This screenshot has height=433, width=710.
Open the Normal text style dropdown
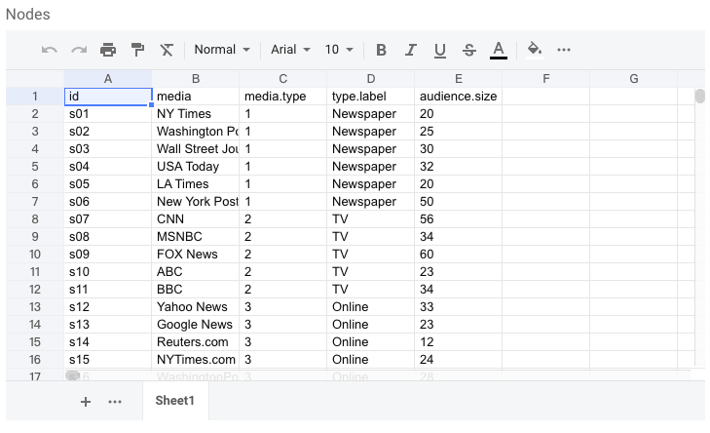(x=222, y=50)
